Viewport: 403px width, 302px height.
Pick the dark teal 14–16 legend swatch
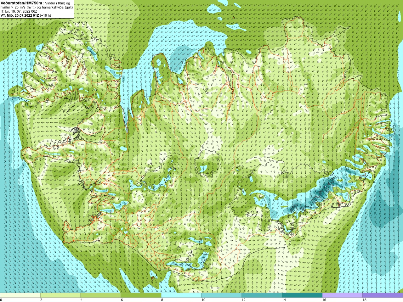coord(302,295)
